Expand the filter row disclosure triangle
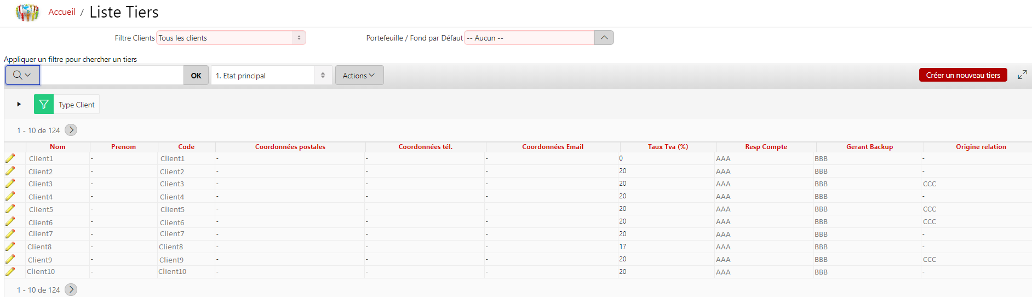The image size is (1032, 297). click(19, 104)
